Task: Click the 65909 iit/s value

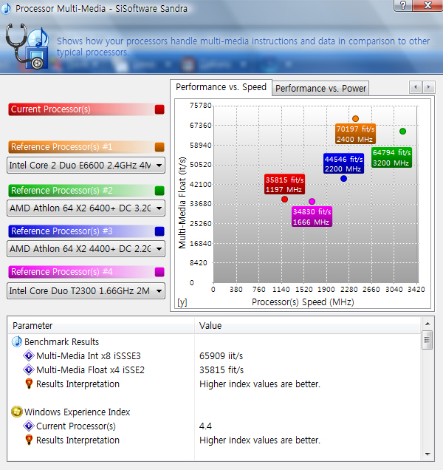Action: [221, 355]
